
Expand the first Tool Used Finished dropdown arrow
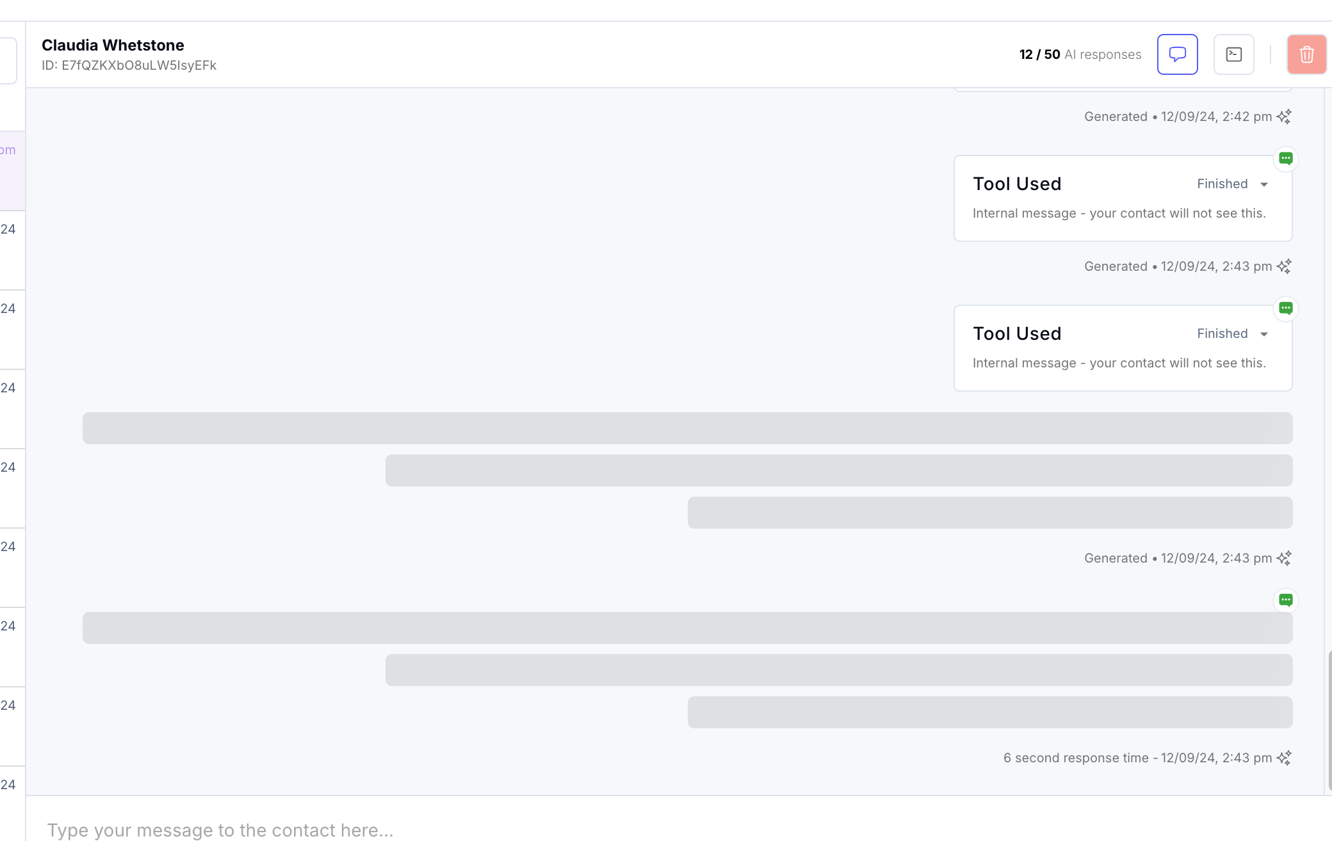tap(1264, 184)
